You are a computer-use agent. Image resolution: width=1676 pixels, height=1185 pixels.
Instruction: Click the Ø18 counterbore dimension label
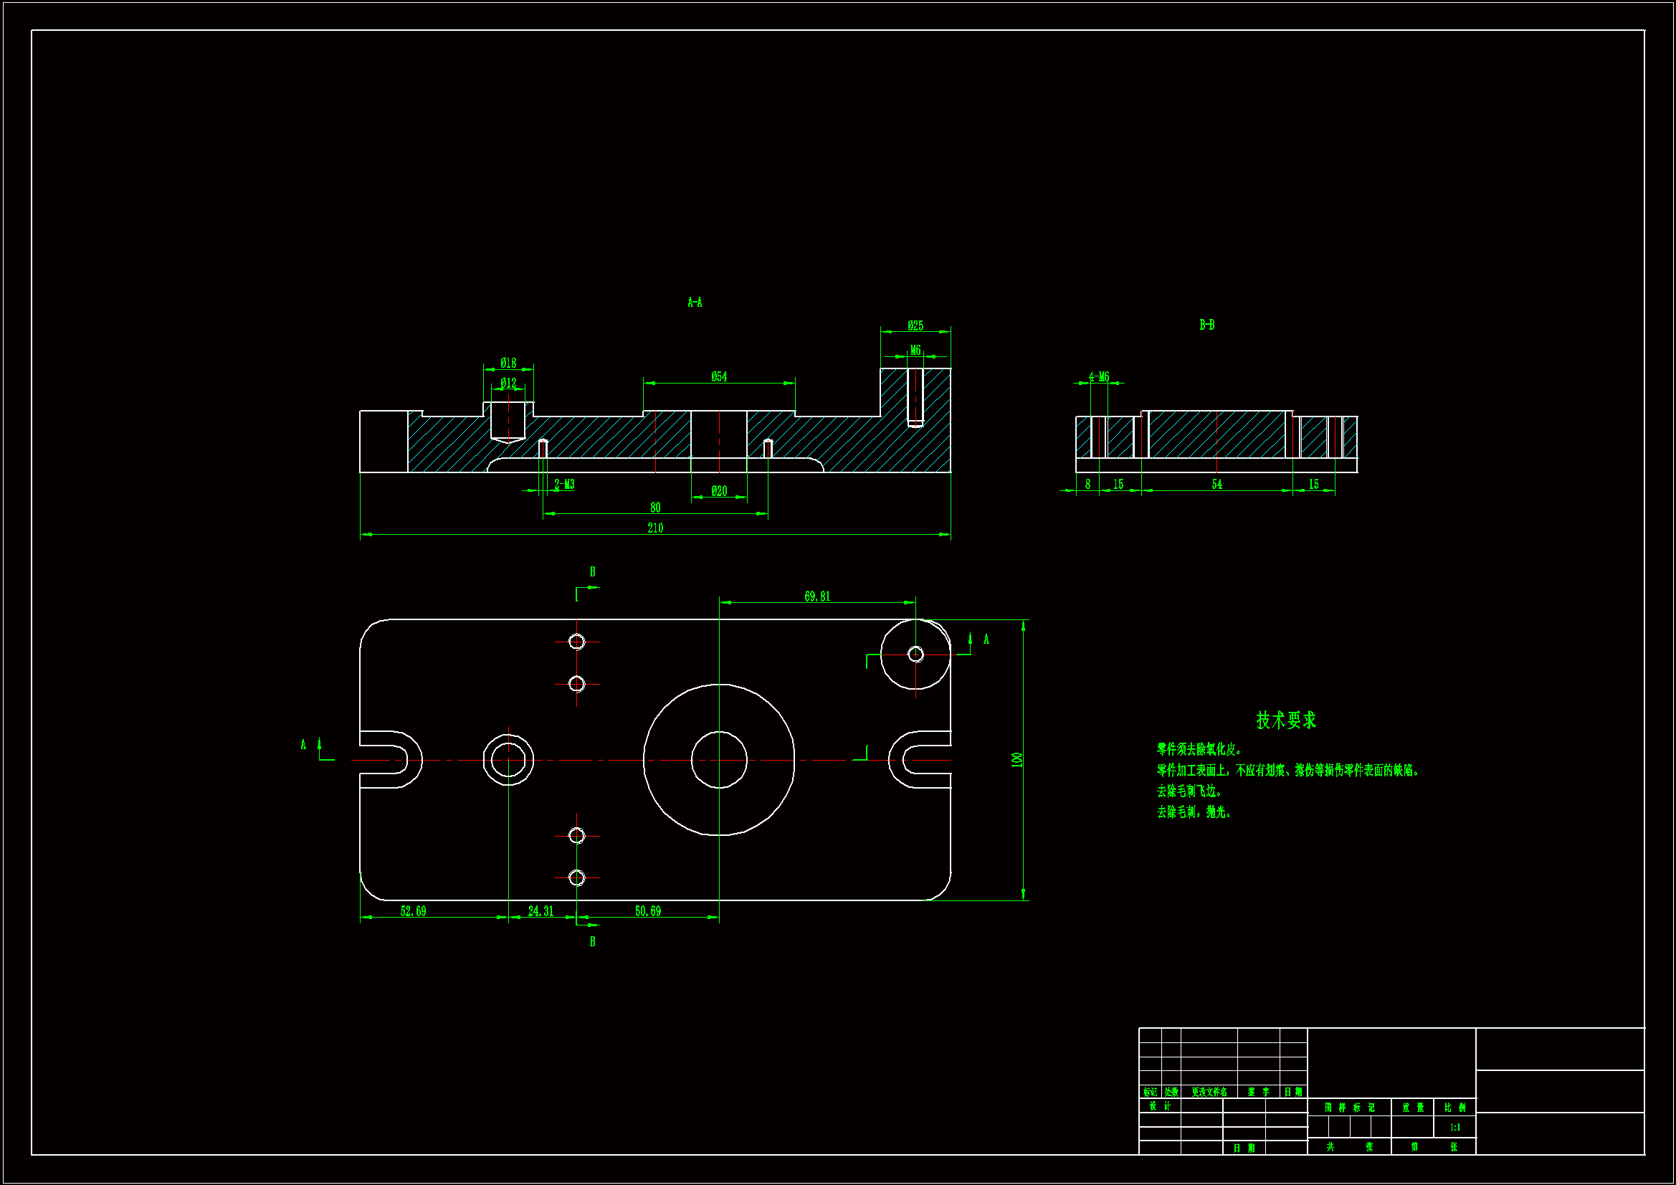pos(508,363)
